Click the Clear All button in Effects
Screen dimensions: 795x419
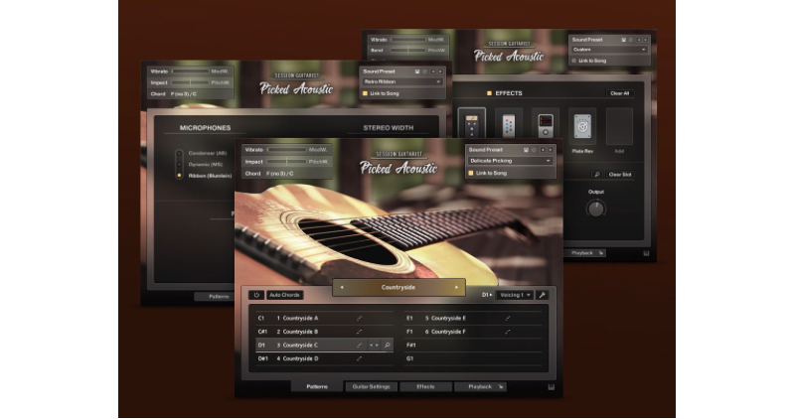[x=619, y=93]
